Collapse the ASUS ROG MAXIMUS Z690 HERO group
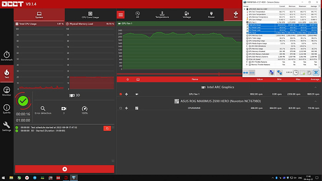 [316, 101]
